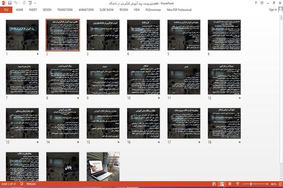Switch to Normal view in status bar
Viewport: 283px width, 188px height.
click(214, 184)
